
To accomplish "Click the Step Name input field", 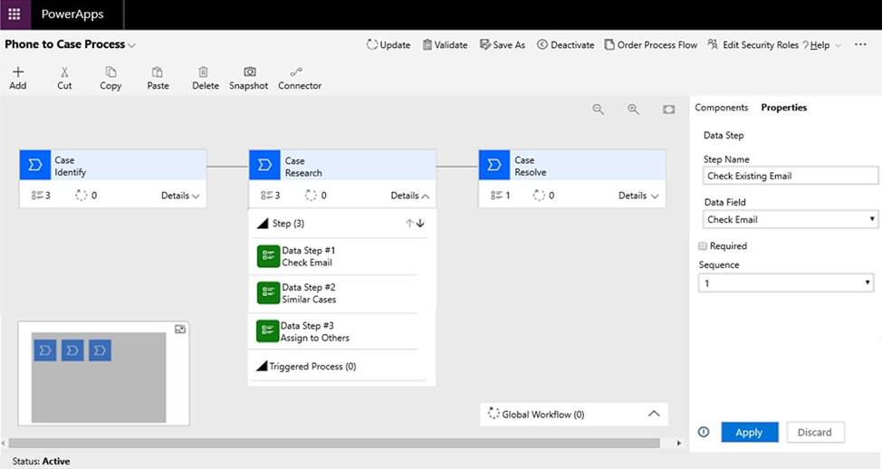I will click(790, 176).
